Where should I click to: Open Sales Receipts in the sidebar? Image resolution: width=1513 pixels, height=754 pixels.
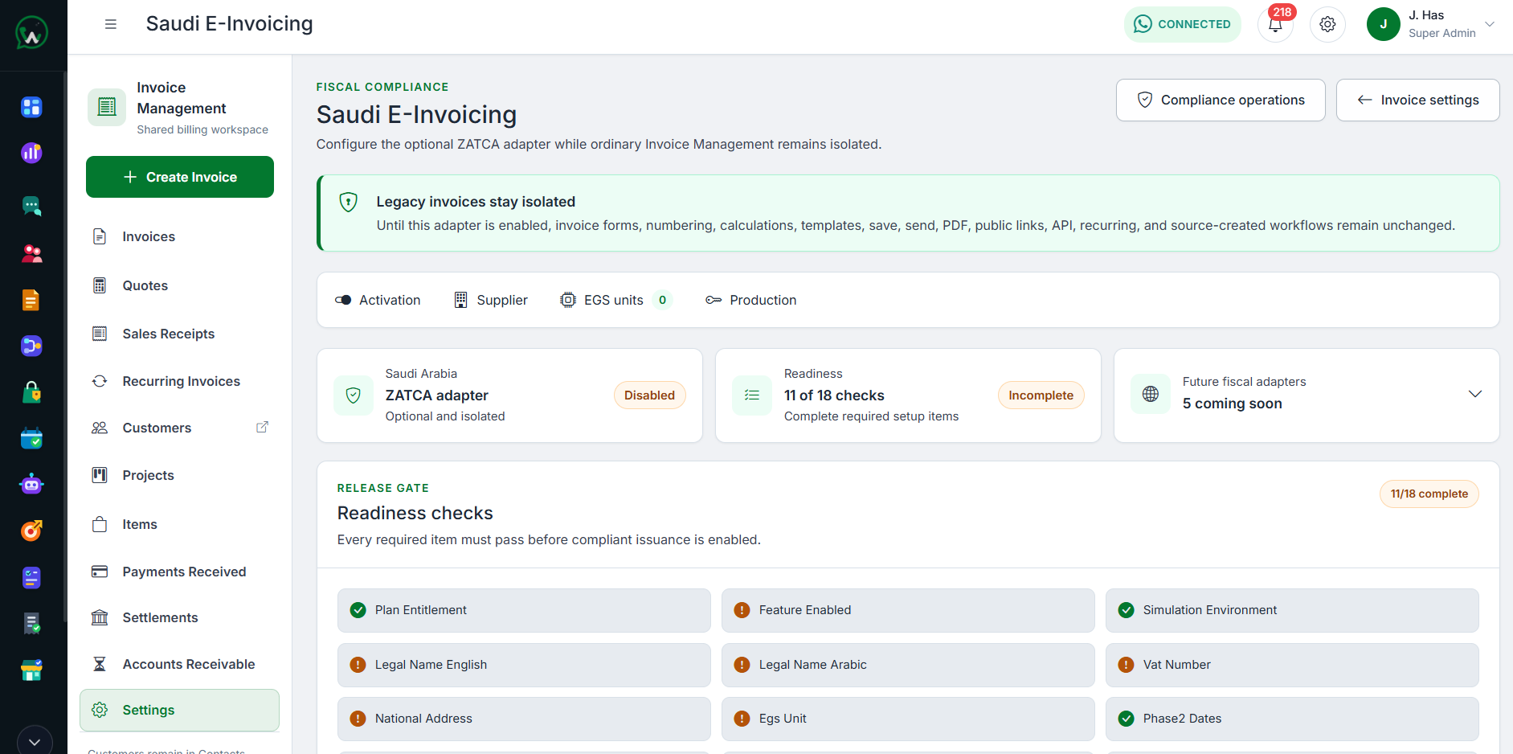point(179,334)
